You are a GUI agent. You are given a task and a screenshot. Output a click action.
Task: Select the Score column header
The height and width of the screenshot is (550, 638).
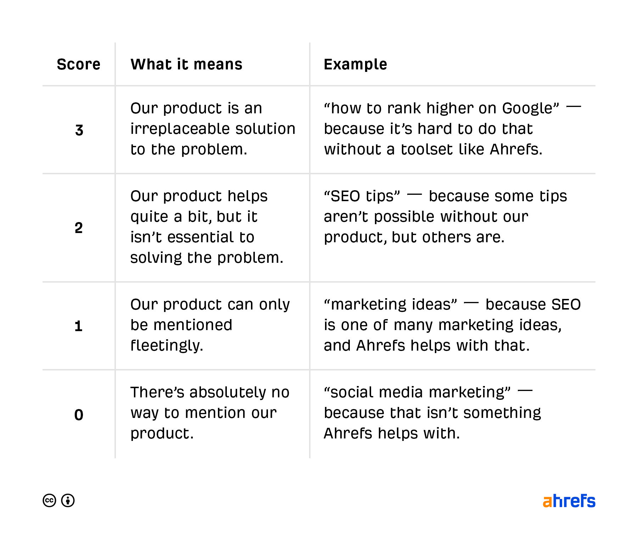(79, 64)
